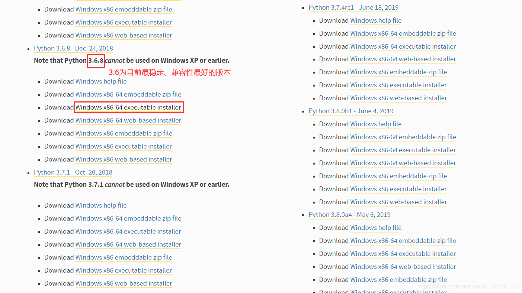The width and height of the screenshot is (522, 293).
Task: Download Python 3.6.8 Windows x86-64 executable installer
Action: coord(128,107)
